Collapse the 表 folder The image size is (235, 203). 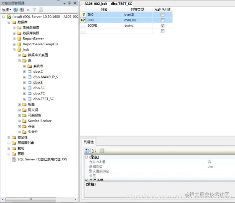(19, 61)
